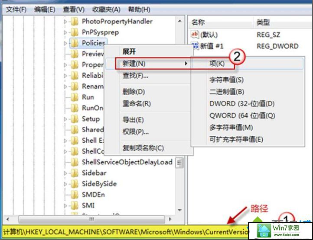
Task: Expand the SMI tree node arrow
Action: (65, 205)
